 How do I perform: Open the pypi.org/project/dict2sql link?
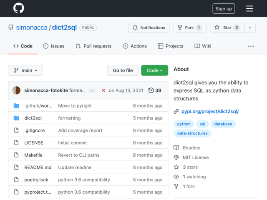point(210,111)
